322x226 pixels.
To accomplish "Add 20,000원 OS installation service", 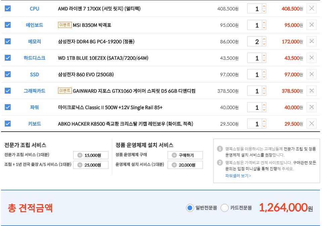I will (185, 165).
